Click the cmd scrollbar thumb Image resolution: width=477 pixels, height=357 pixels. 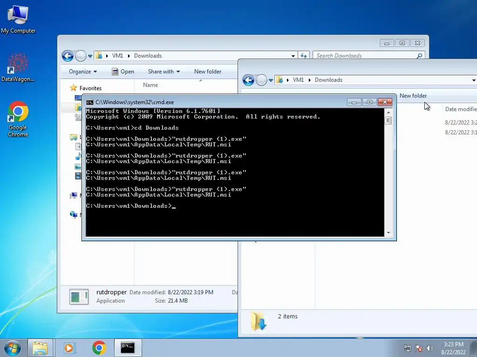coord(388,120)
